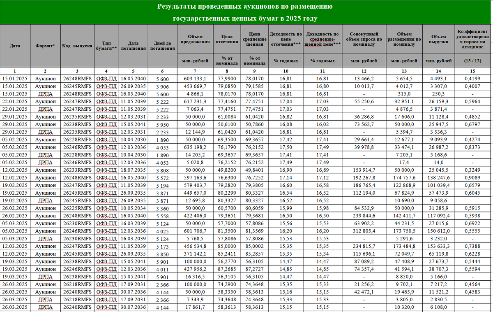
Task: Select the supply volume cell '603 133,1'
Action: click(195, 79)
